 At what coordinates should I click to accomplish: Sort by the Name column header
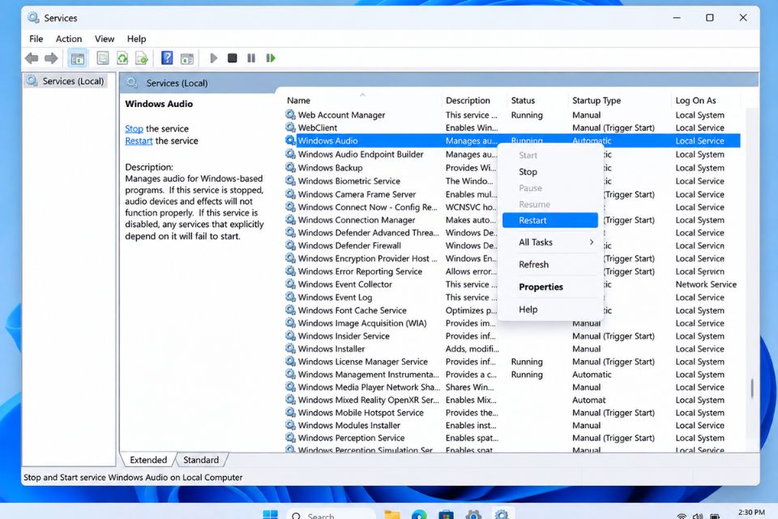tap(361, 101)
